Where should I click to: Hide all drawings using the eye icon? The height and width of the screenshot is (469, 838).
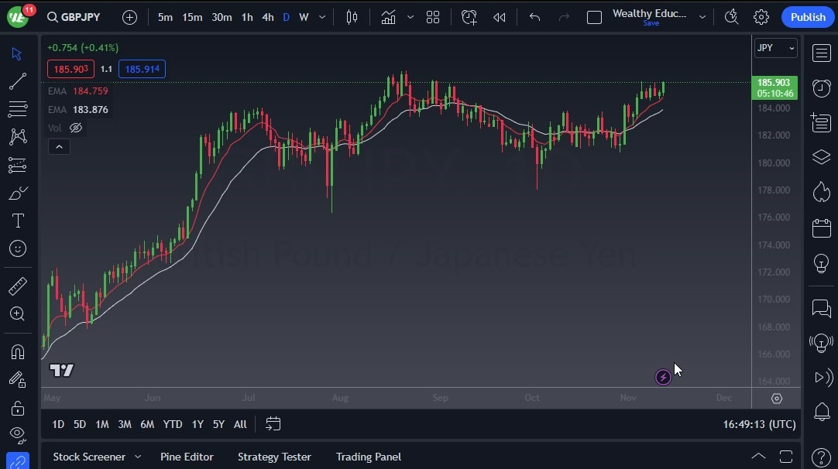point(17,436)
